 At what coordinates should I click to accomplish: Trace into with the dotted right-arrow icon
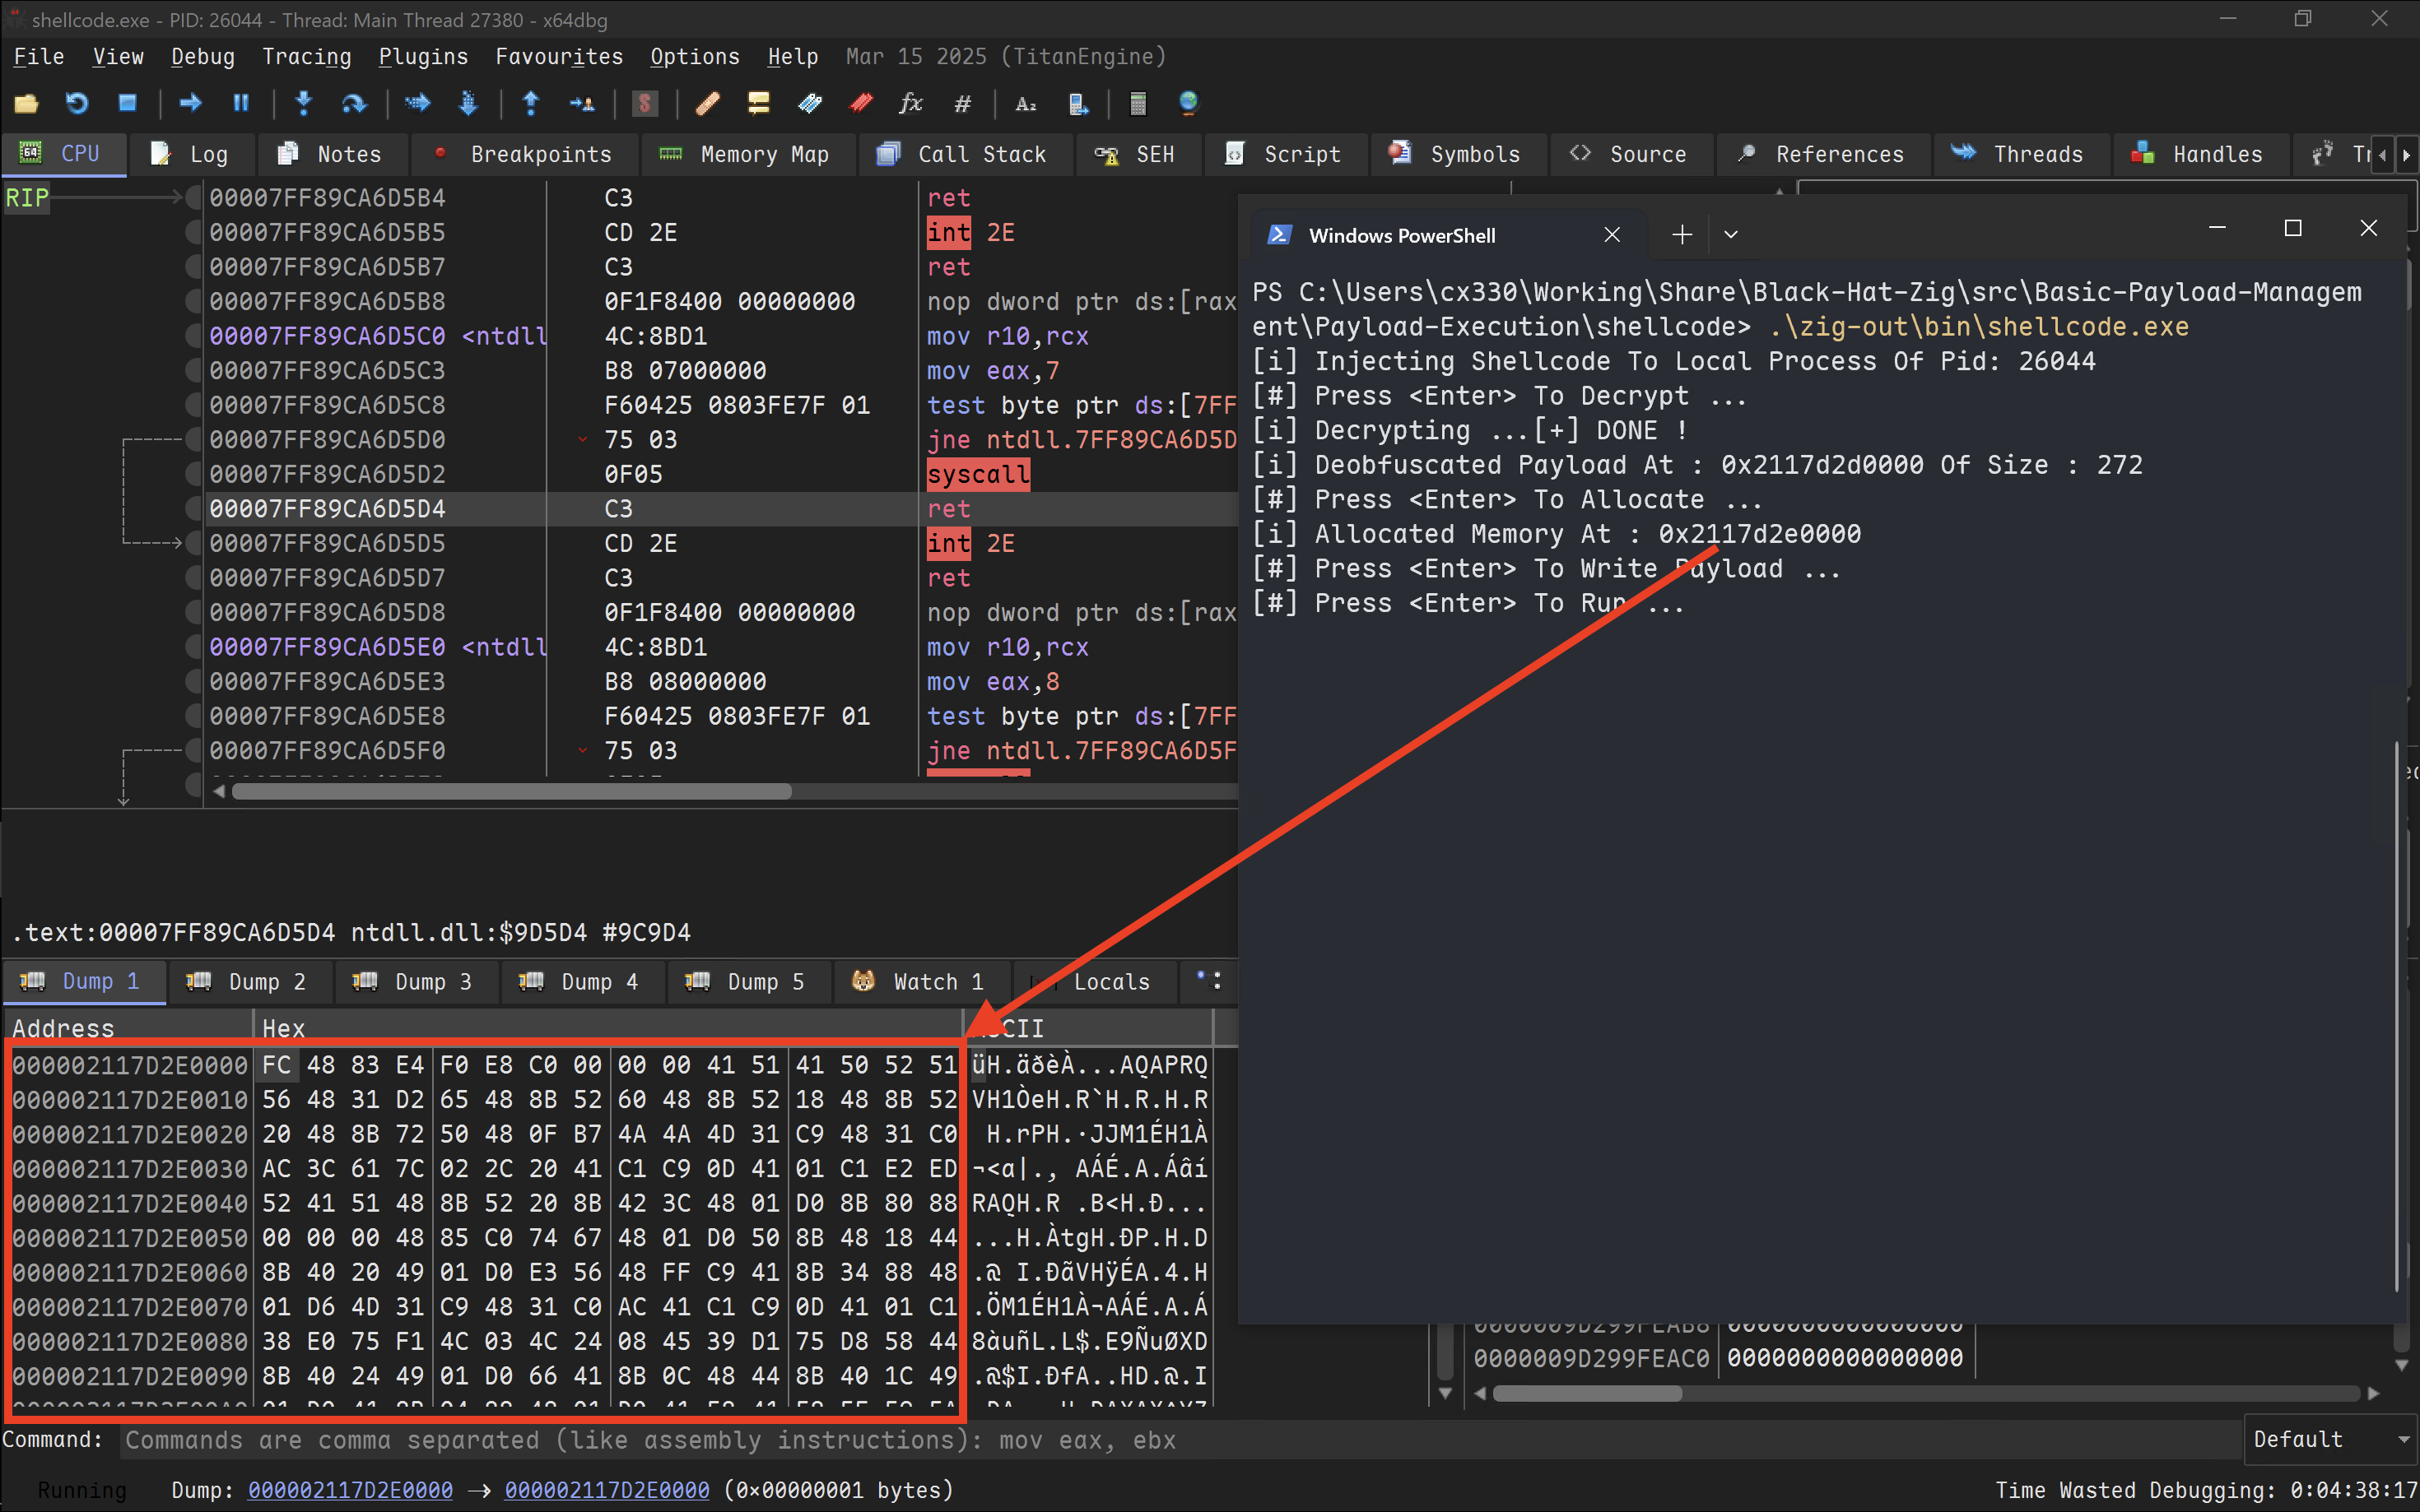pos(417,103)
